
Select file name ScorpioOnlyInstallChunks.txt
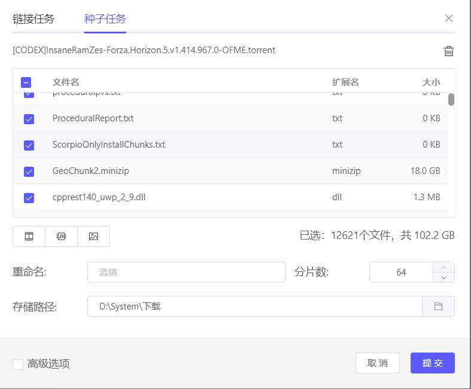pyautogui.click(x=109, y=145)
